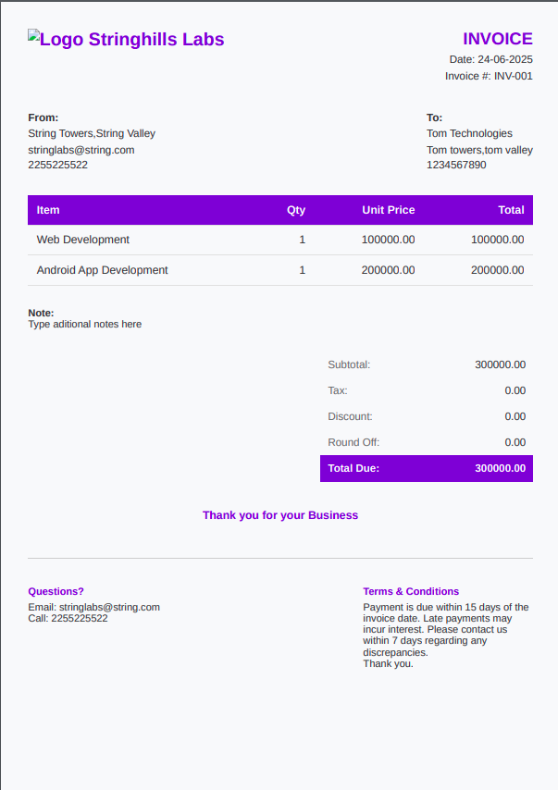
Task: Click the purple Total Due bar
Action: tap(427, 468)
